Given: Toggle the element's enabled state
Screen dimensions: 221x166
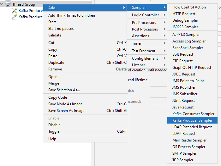Looking at the screenshot, I should point(54,131).
